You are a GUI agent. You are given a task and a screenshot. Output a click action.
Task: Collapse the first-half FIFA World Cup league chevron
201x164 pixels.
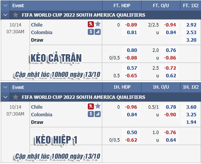(5, 97)
